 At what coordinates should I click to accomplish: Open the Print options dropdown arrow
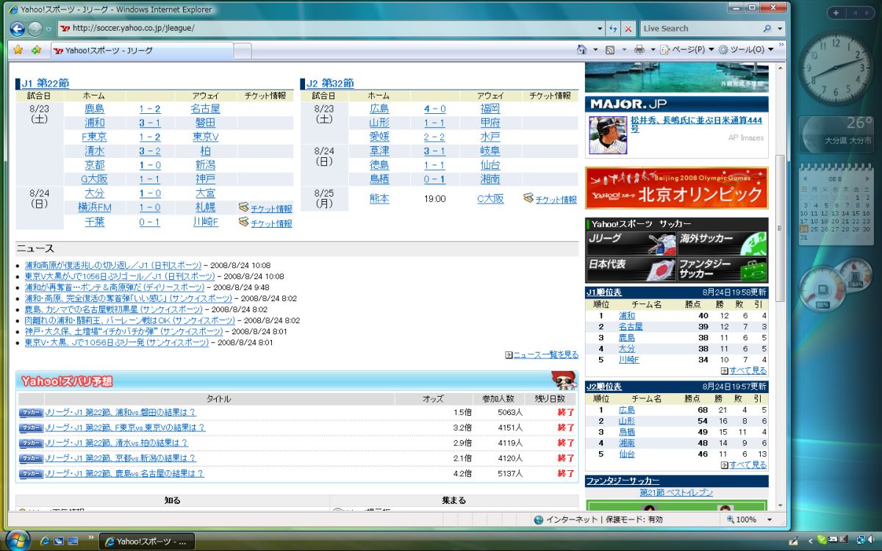coord(652,50)
